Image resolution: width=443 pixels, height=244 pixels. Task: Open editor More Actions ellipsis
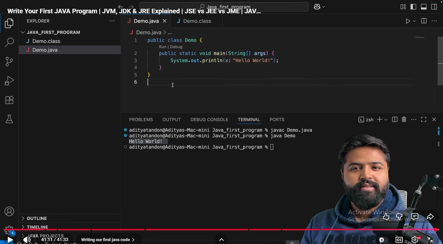434,21
